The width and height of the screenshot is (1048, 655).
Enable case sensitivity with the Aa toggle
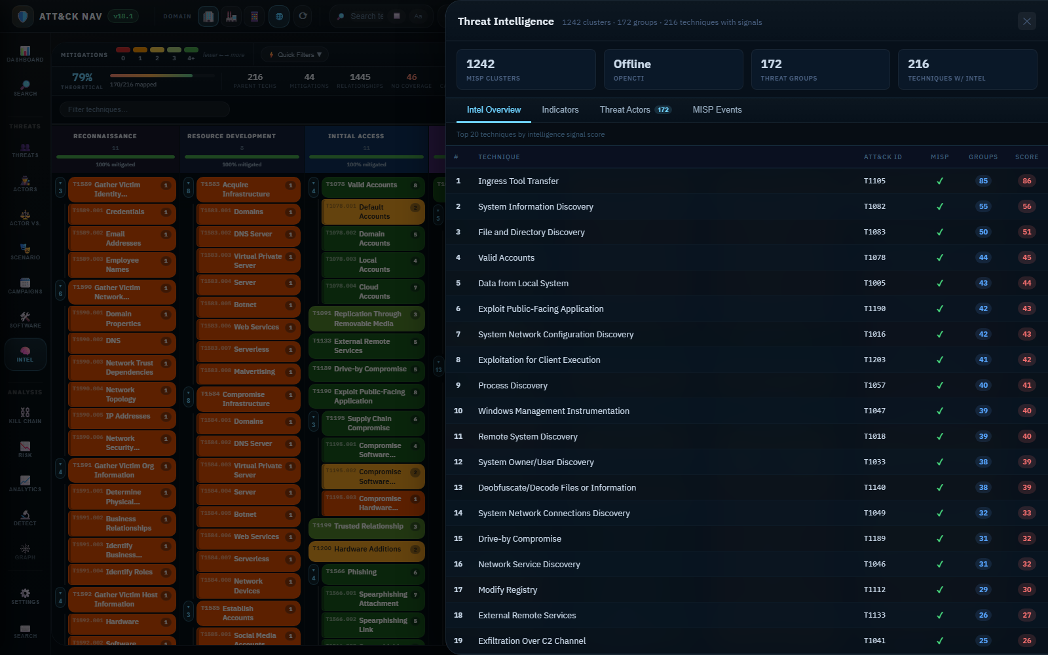click(x=418, y=16)
